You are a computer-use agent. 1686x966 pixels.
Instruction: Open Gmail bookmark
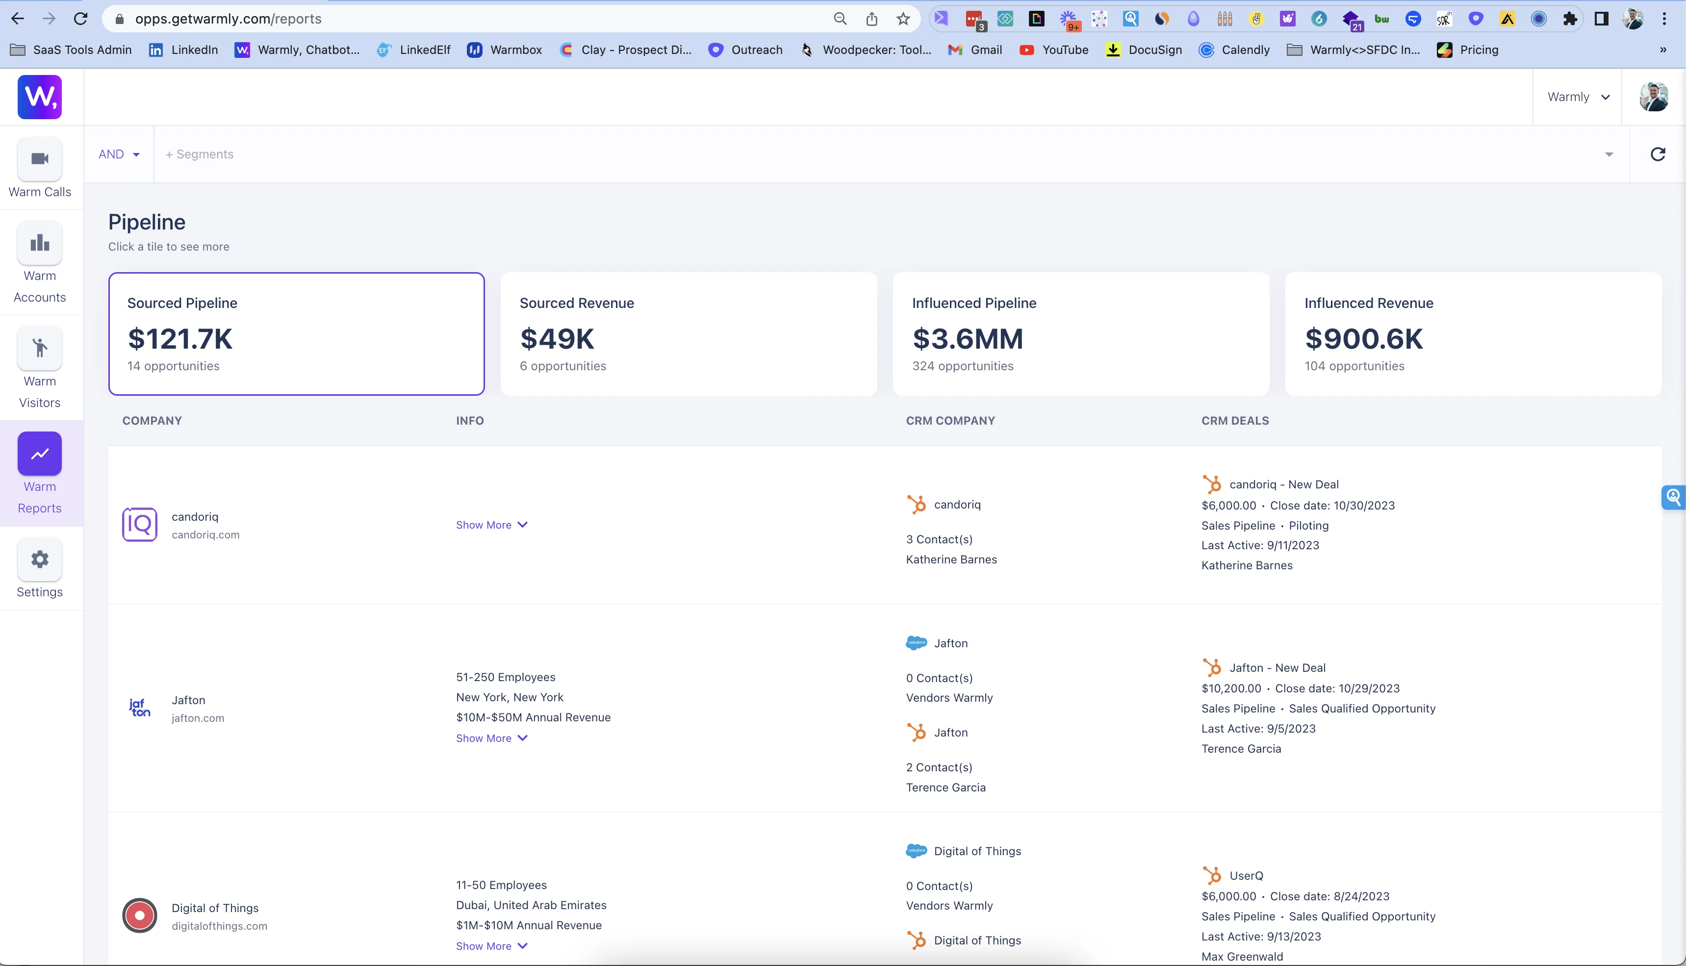[x=975, y=50]
